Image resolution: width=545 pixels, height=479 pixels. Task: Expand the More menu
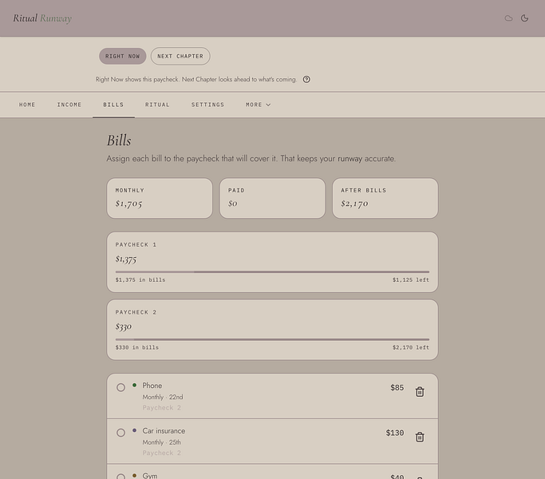click(258, 105)
